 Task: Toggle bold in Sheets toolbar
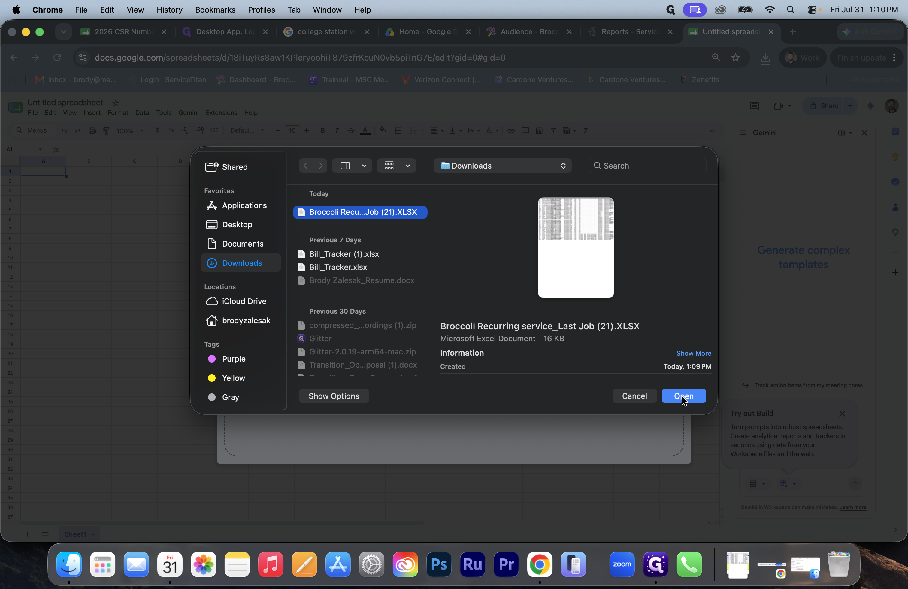tap(322, 131)
